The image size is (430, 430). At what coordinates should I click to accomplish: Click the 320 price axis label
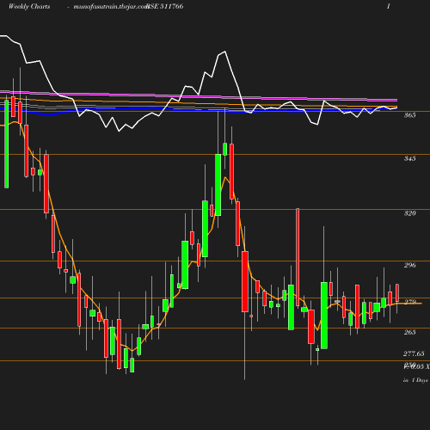(x=409, y=213)
